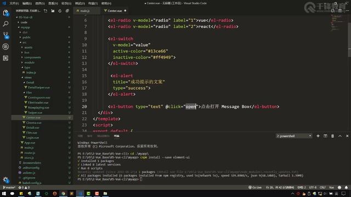
Task: Split the terminal panel
Action: click(x=325, y=136)
